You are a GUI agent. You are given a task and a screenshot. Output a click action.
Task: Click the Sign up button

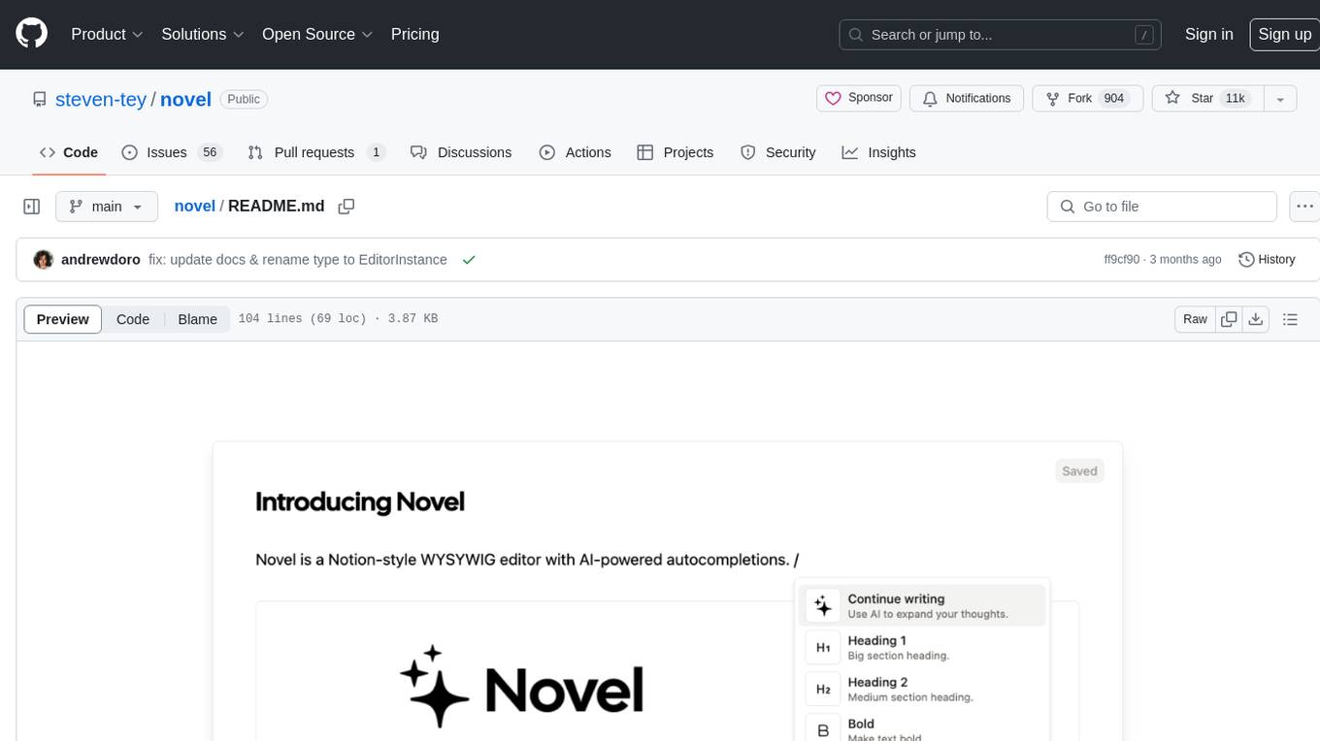point(1284,34)
